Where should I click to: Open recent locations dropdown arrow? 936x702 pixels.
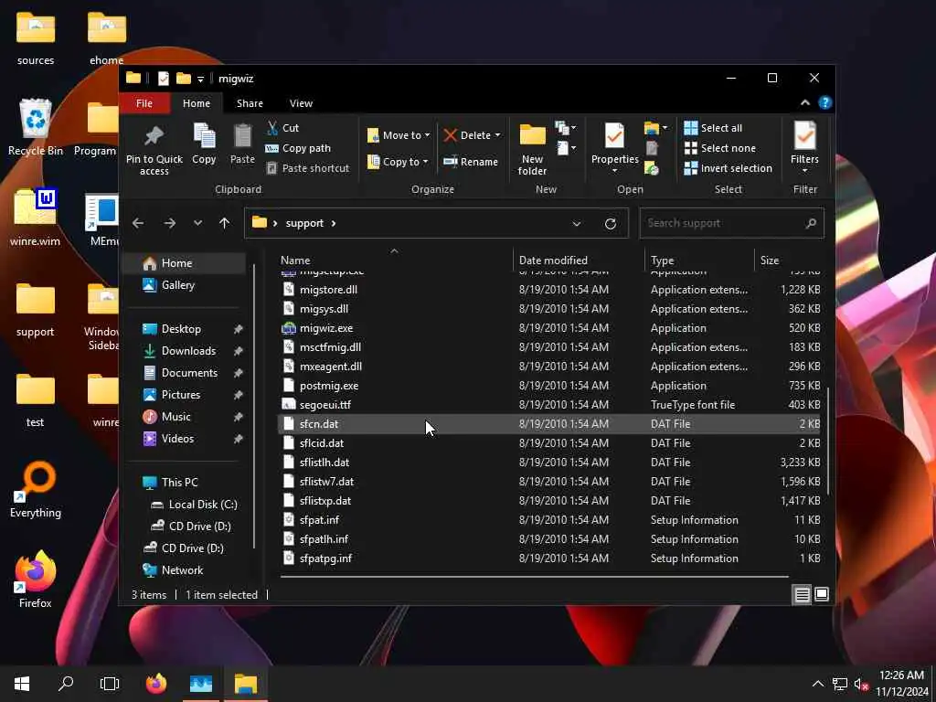pos(197,223)
